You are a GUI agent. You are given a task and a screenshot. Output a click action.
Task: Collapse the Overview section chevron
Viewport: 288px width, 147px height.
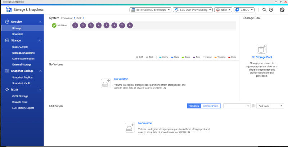tap(40, 22)
